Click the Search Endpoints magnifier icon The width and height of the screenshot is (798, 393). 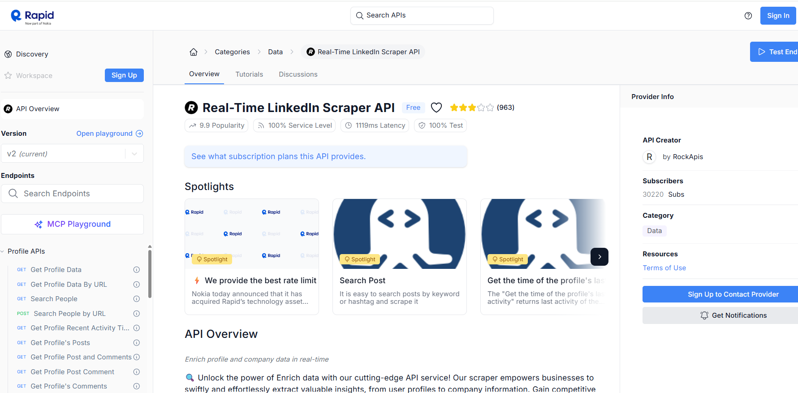click(13, 194)
